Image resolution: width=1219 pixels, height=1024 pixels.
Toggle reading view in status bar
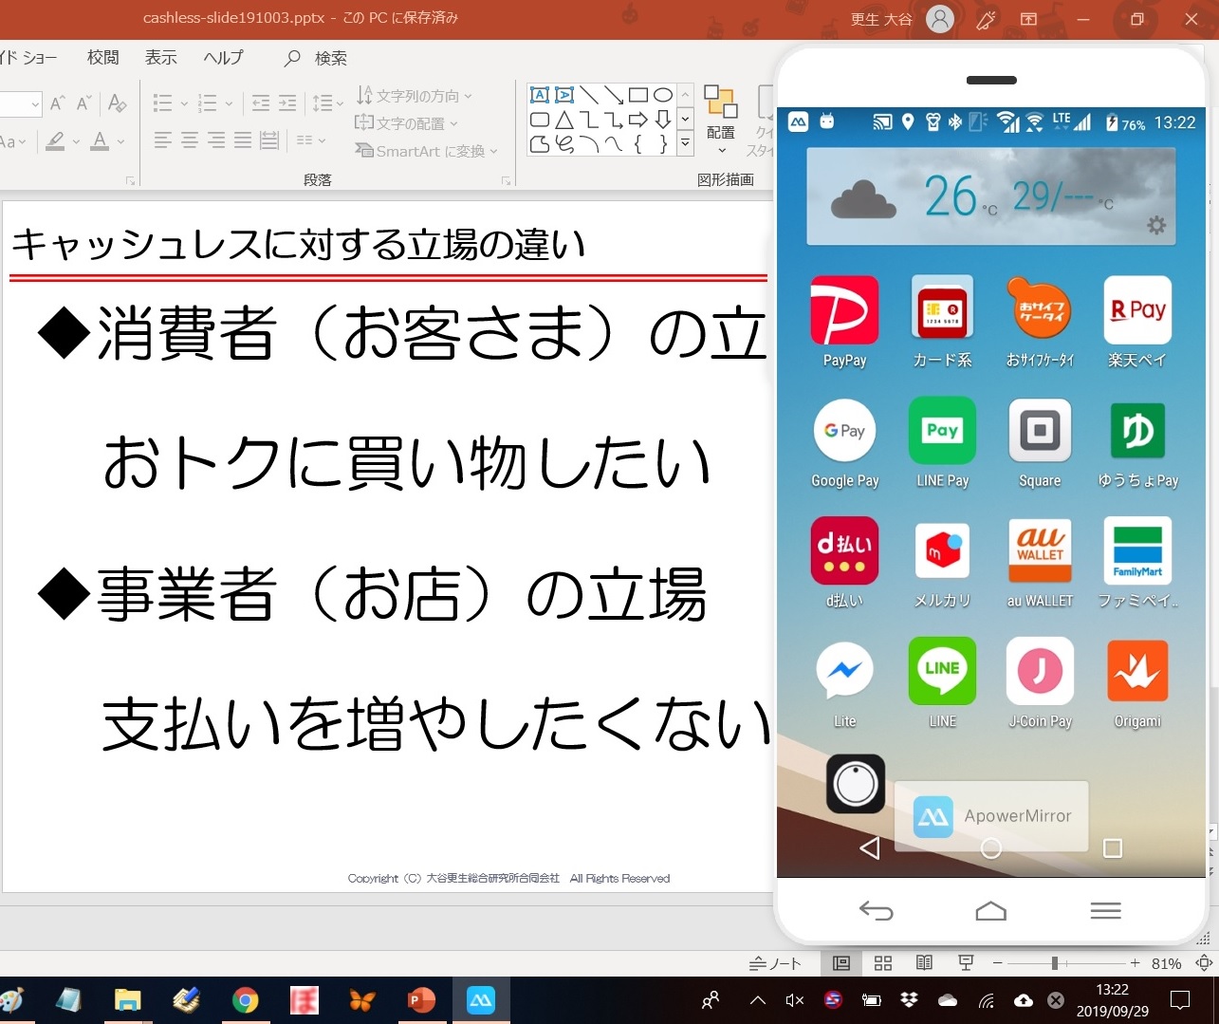click(924, 963)
